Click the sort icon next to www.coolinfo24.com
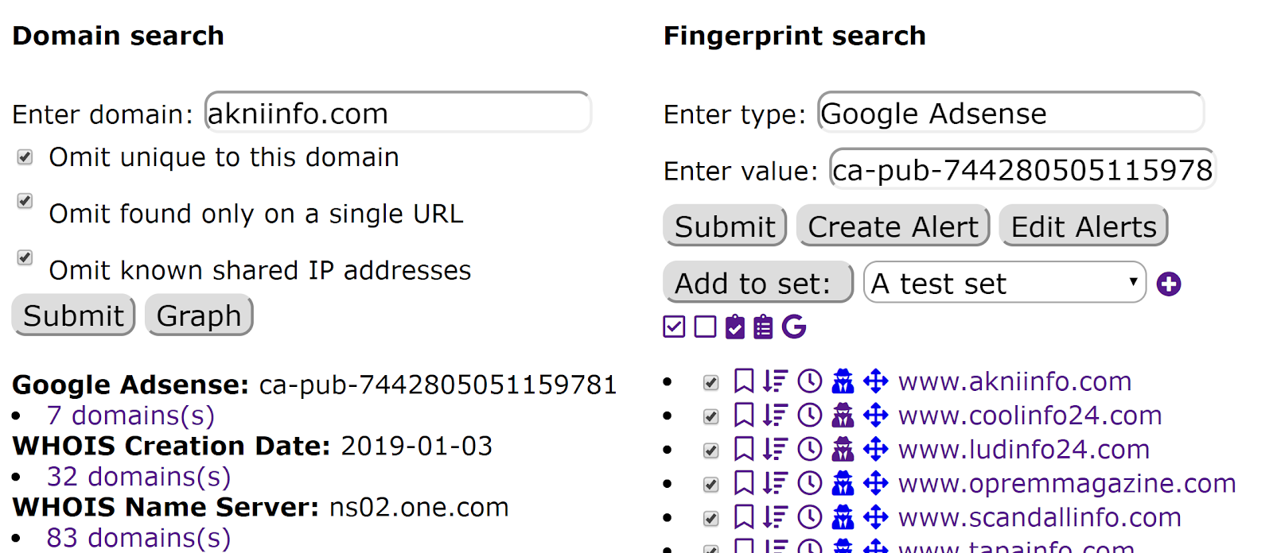The width and height of the screenshot is (1273, 553). 775,416
